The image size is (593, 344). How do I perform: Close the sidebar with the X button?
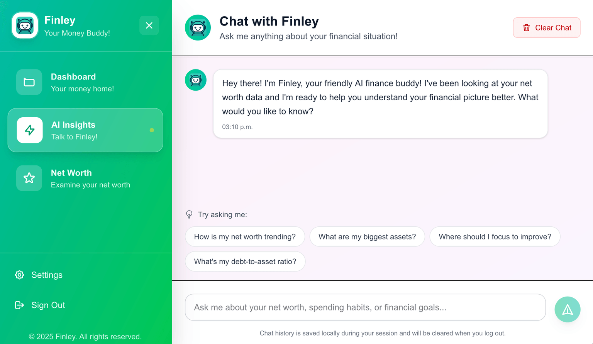point(149,25)
